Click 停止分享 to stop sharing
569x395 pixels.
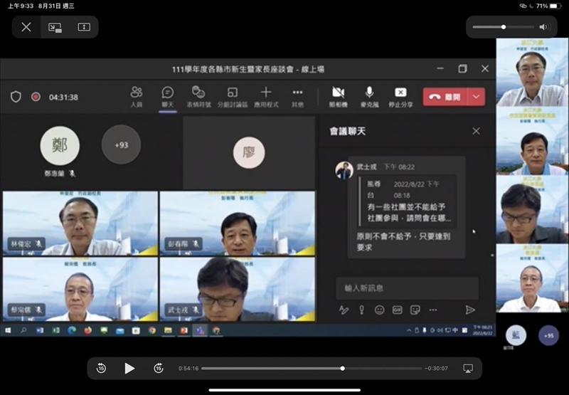[400, 96]
